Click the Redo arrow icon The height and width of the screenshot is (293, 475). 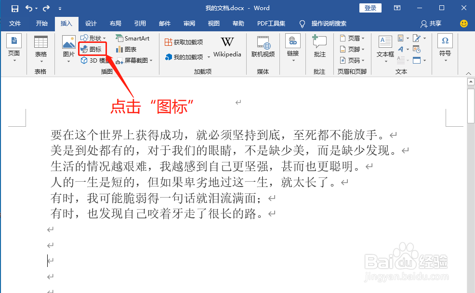coord(46,8)
